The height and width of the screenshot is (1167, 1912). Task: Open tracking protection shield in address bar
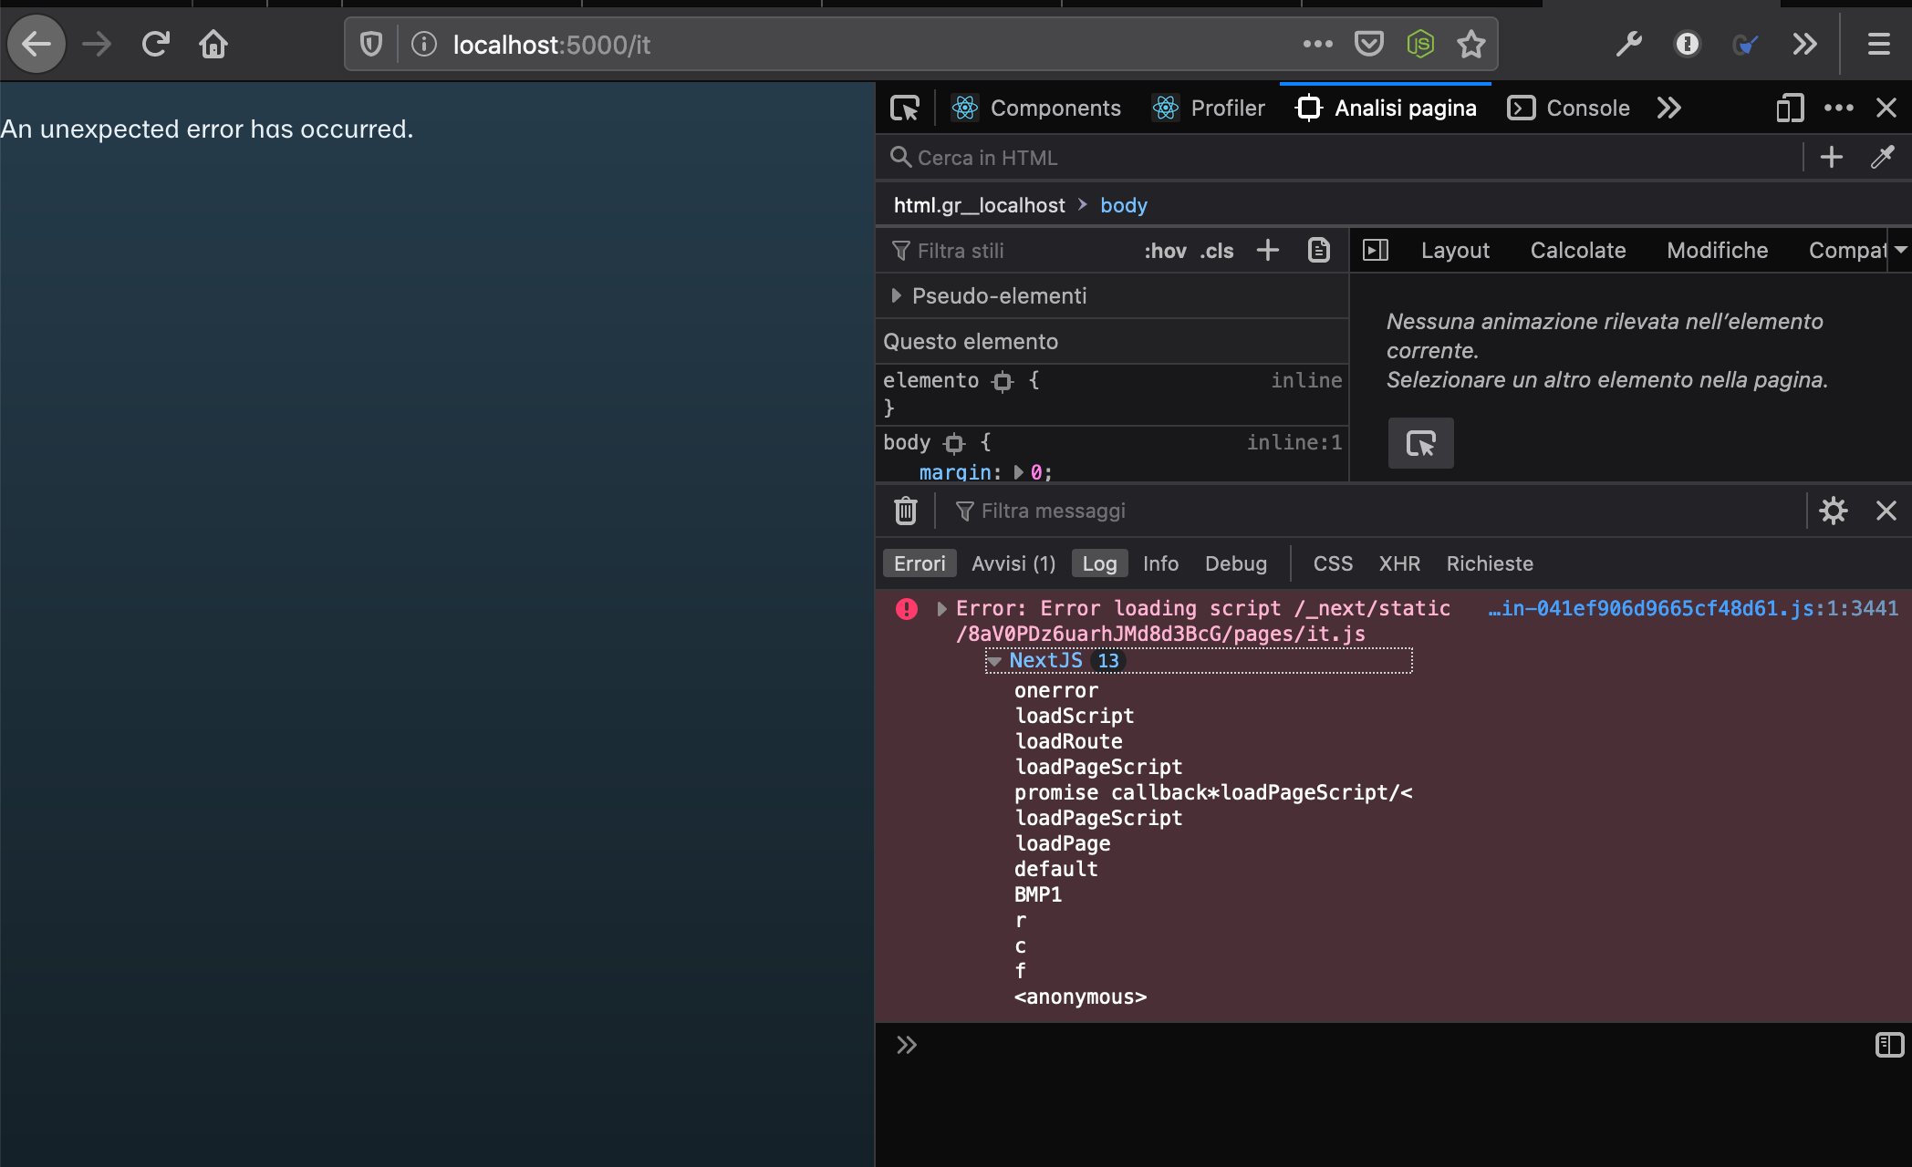(371, 44)
